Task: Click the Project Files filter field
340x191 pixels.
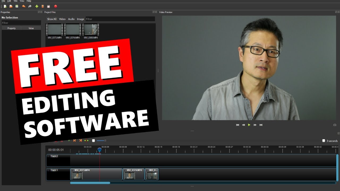Action: 120,19
